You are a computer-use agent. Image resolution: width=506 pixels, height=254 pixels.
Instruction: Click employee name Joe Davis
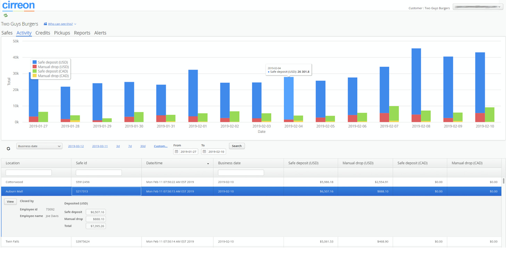(x=52, y=216)
